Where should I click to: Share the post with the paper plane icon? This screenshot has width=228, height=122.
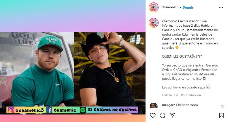172,115
